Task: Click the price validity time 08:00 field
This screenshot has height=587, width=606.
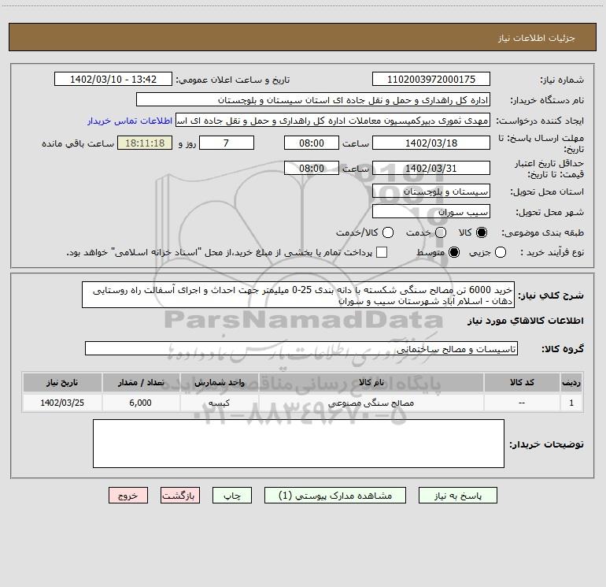Action: coord(312,168)
